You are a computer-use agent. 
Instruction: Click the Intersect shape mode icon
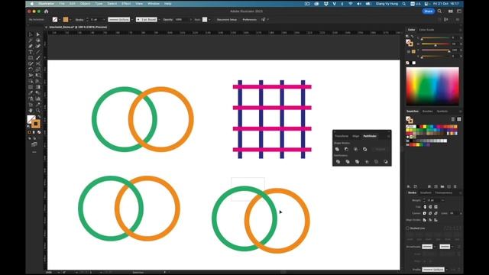tap(355, 150)
